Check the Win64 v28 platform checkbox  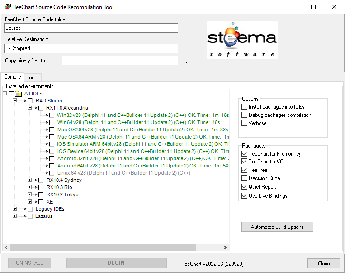pyautogui.click(x=52, y=123)
